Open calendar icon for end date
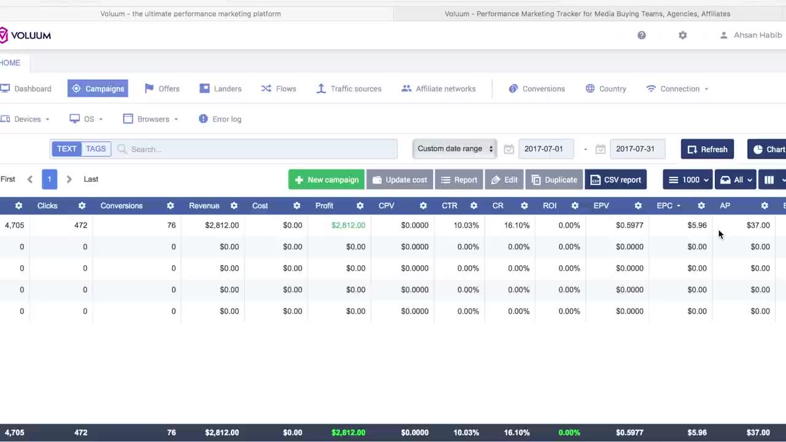 click(x=601, y=149)
